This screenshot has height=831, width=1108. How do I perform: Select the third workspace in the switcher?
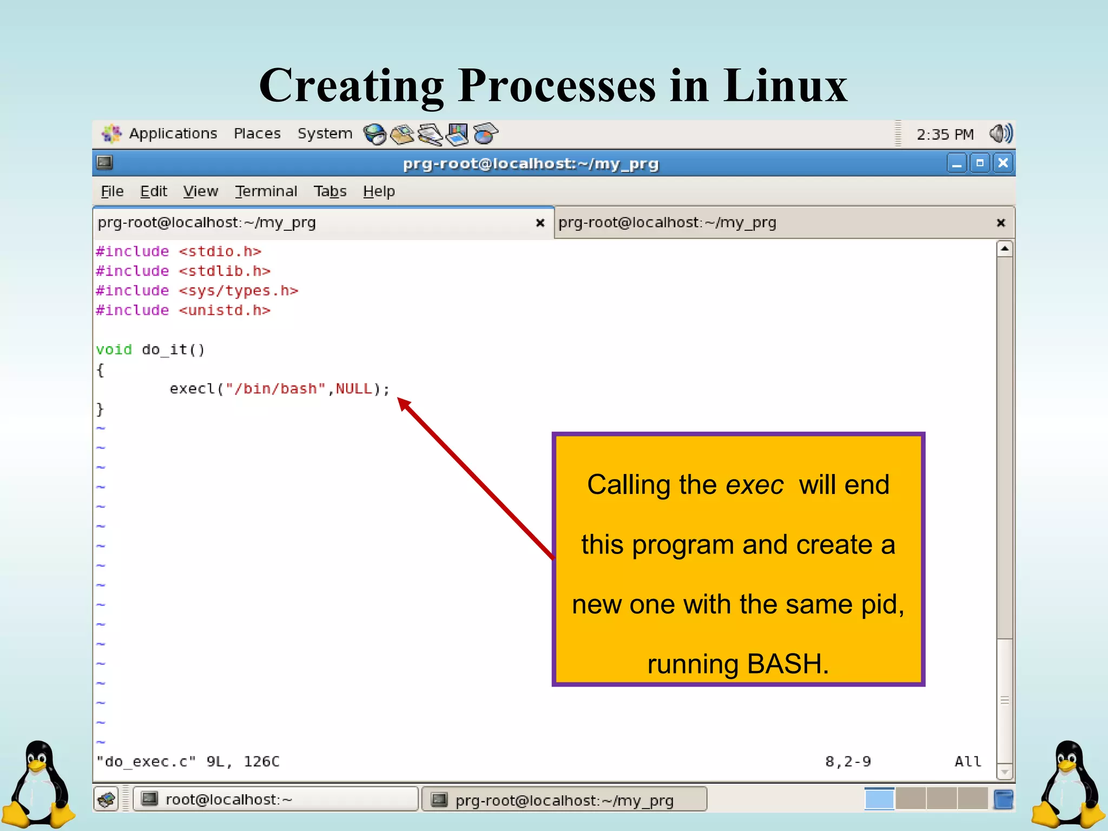[x=942, y=799]
